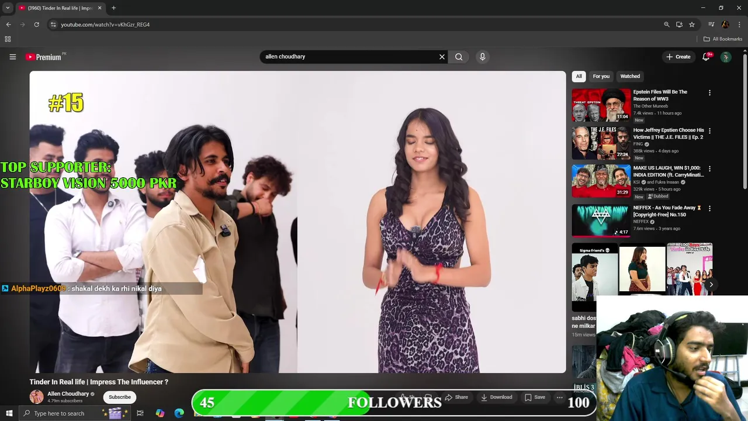This screenshot has height=421, width=748.
Task: Open the media control icon in toolbar
Action: pyautogui.click(x=711, y=25)
